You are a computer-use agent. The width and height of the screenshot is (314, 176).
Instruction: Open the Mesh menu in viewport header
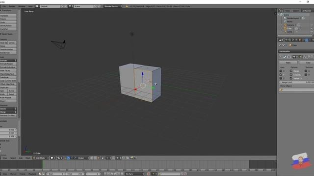click(x=27, y=158)
